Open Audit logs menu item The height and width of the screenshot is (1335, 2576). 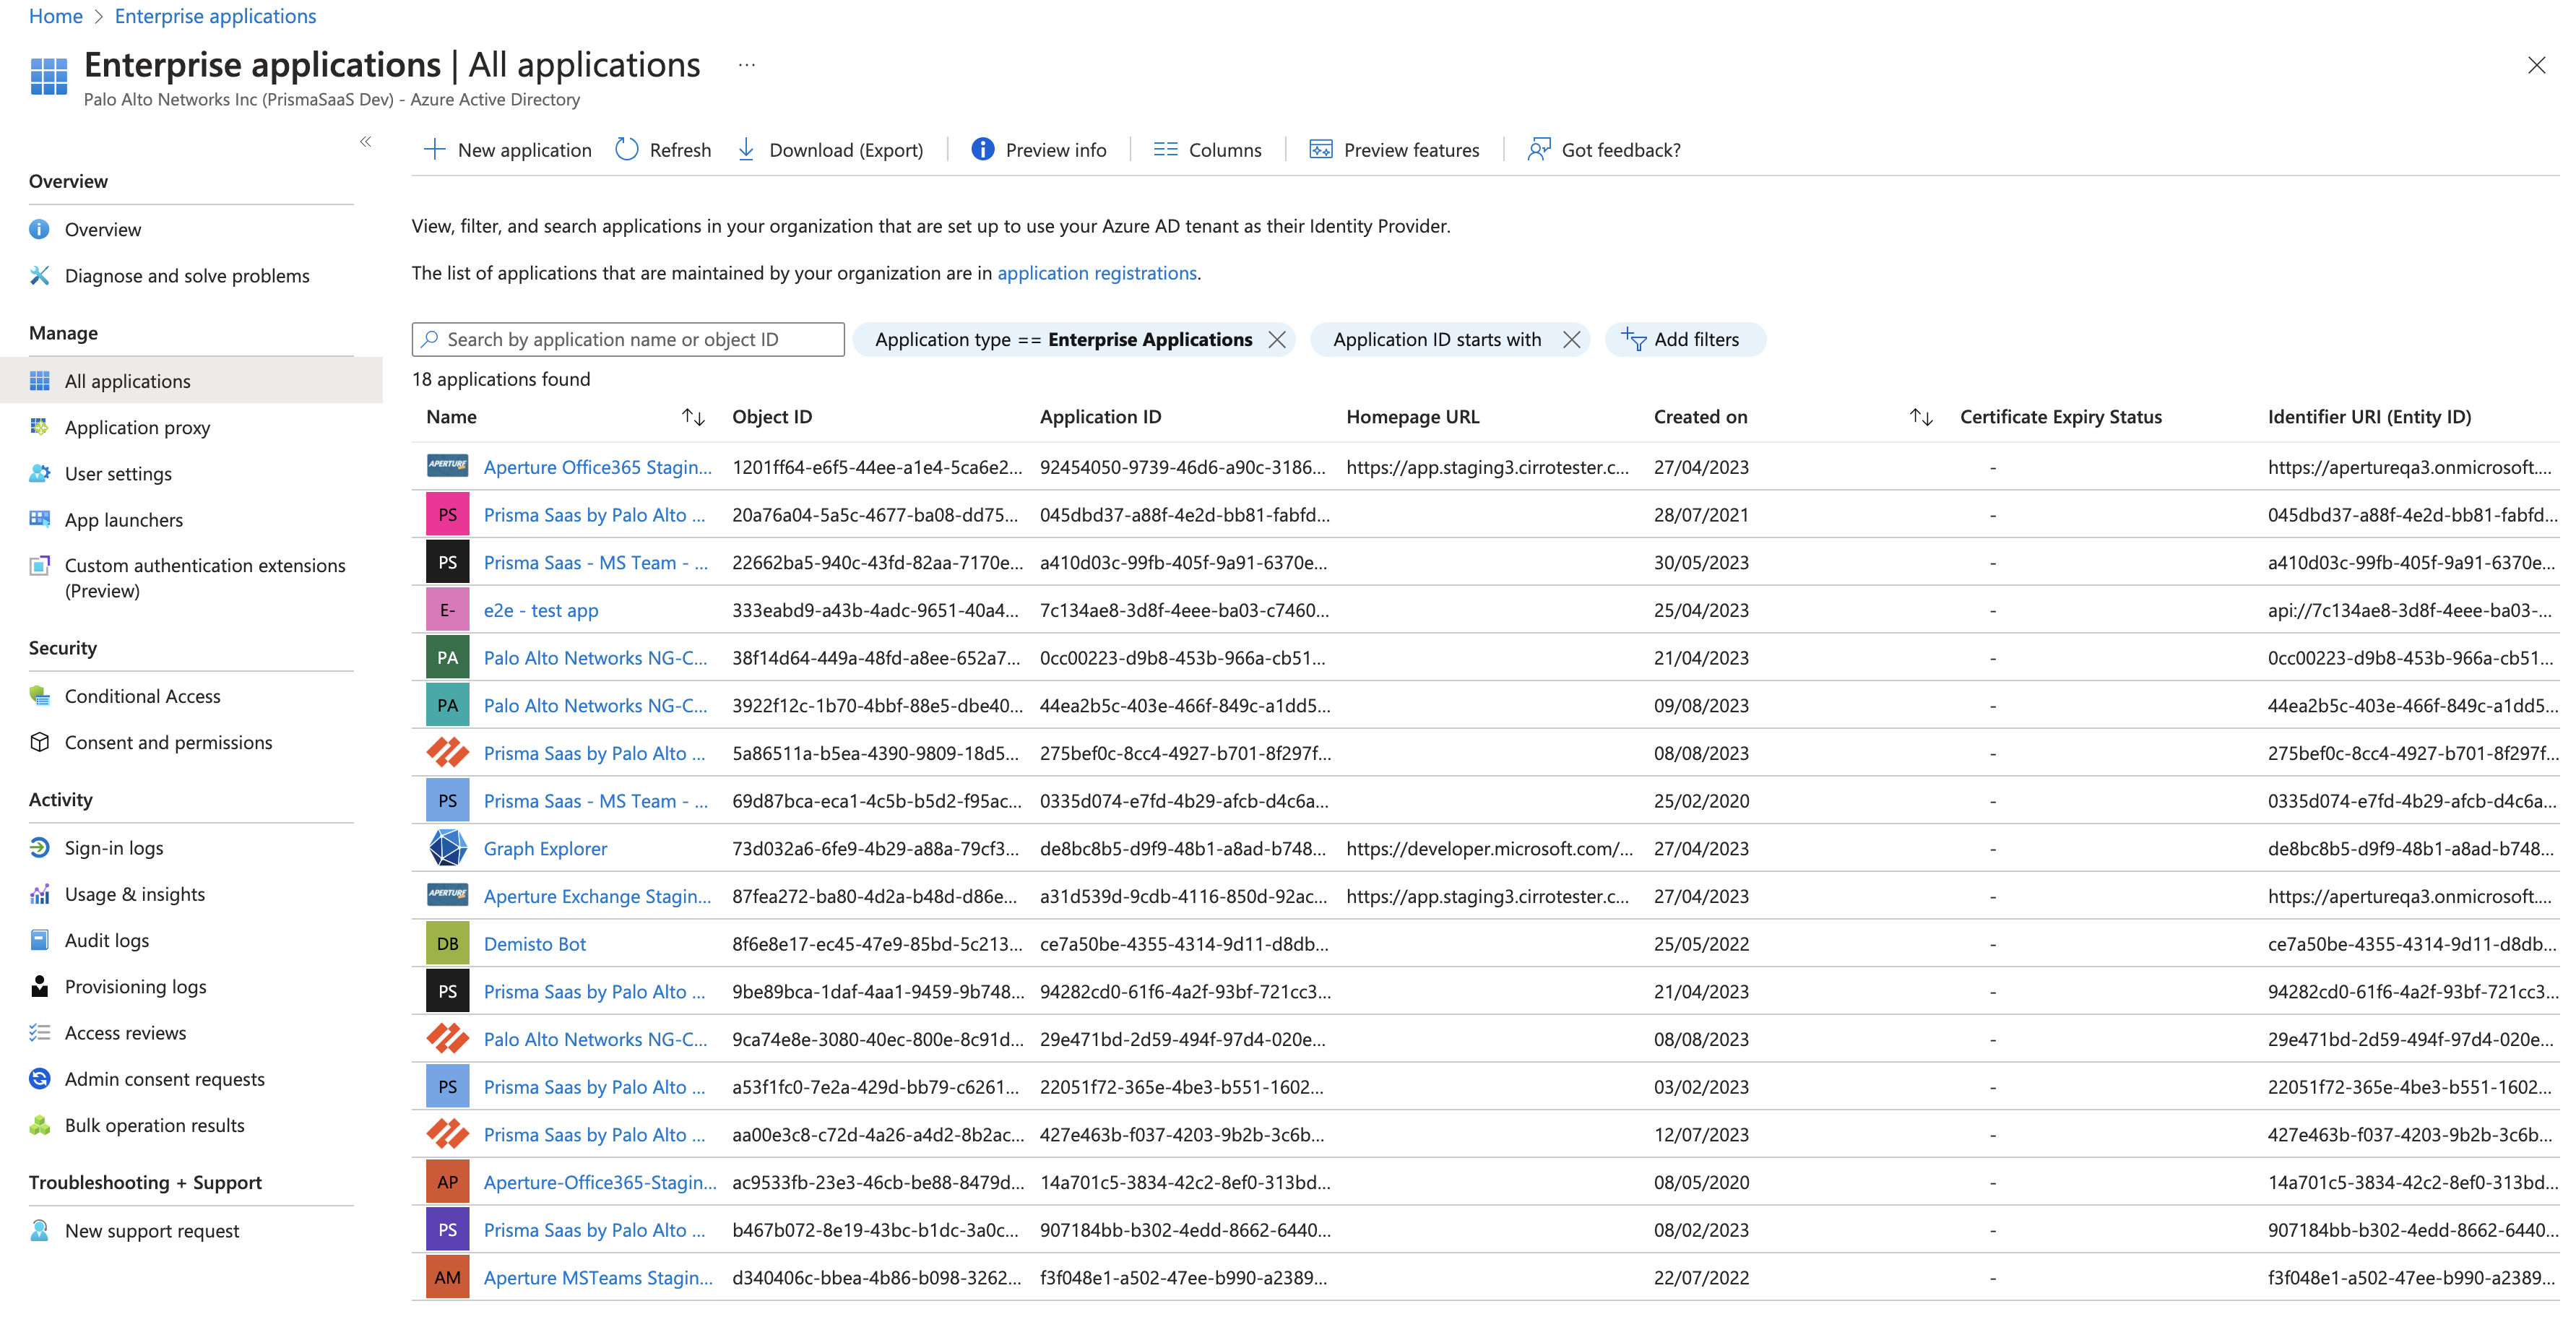point(107,940)
